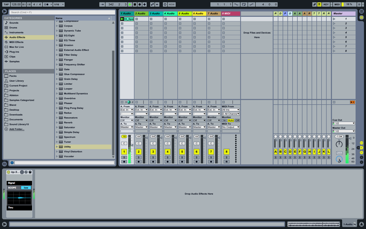Click the transport Stop button

(x=135, y=4)
